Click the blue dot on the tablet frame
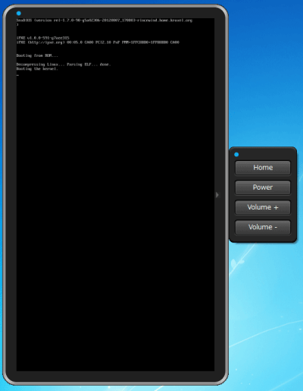Screen dimensions: 303x391 pos(19,13)
